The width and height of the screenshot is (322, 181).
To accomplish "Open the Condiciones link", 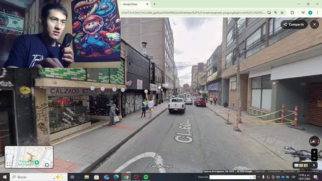I will 274,171.
